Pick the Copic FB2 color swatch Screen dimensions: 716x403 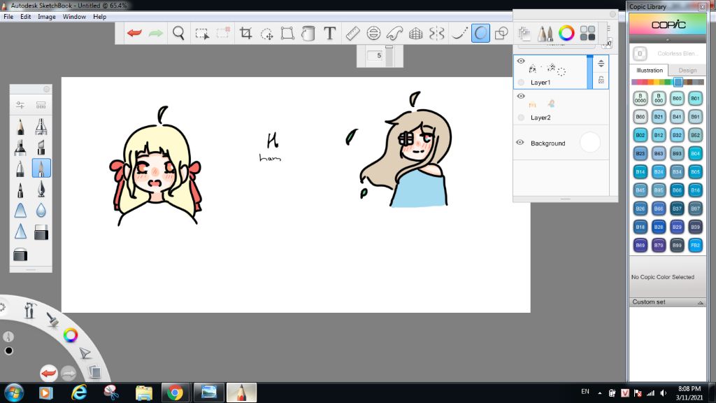695,245
